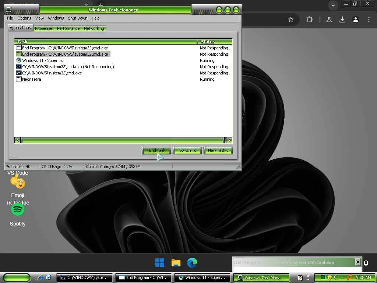Open Microsoft Edge from the Windows 11 taskbar
The image size is (377, 283).
[192, 262]
